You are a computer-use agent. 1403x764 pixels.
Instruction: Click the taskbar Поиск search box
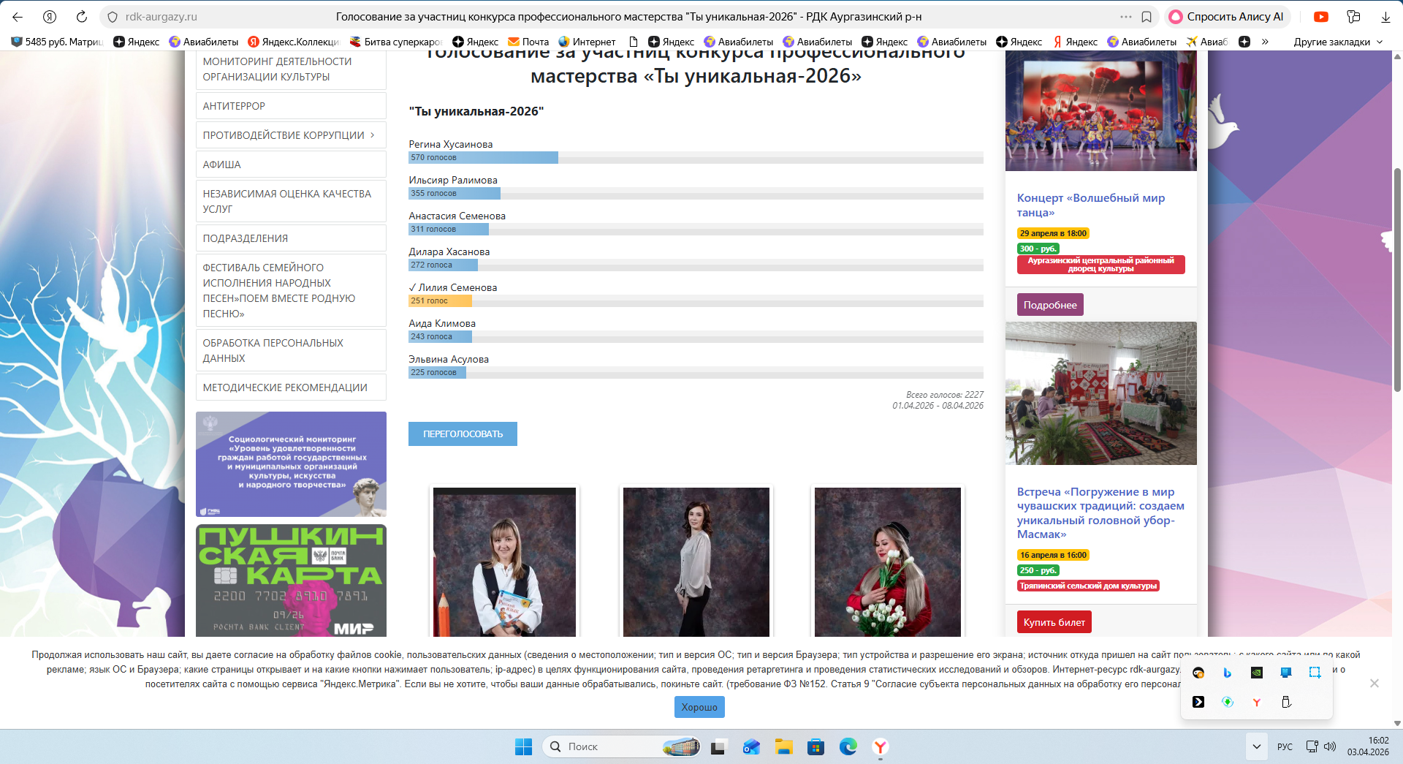621,746
